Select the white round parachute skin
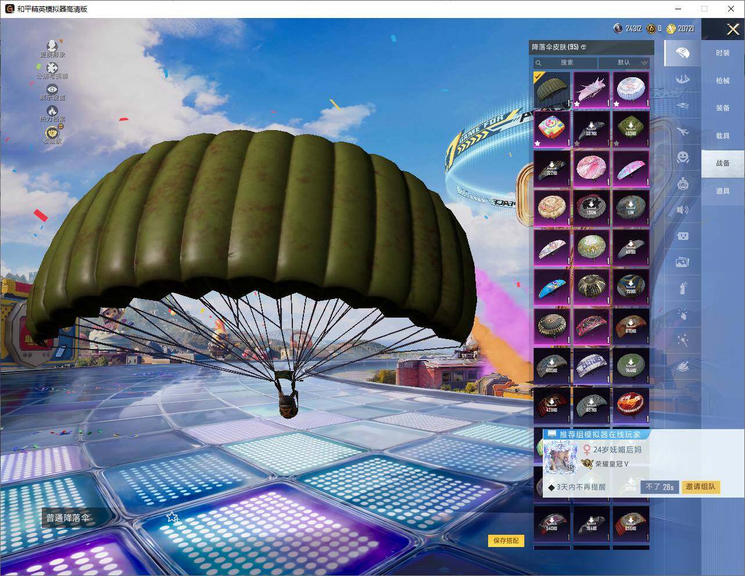This screenshot has width=745, height=576. [631, 89]
